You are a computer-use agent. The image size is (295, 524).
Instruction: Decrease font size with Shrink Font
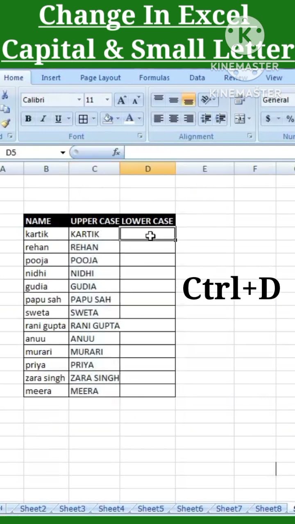[136, 100]
